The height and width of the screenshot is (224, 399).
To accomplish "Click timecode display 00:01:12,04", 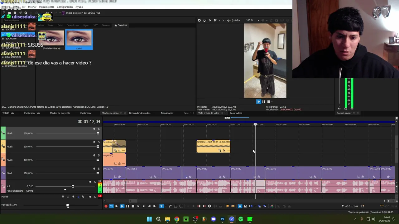I will pos(89,122).
